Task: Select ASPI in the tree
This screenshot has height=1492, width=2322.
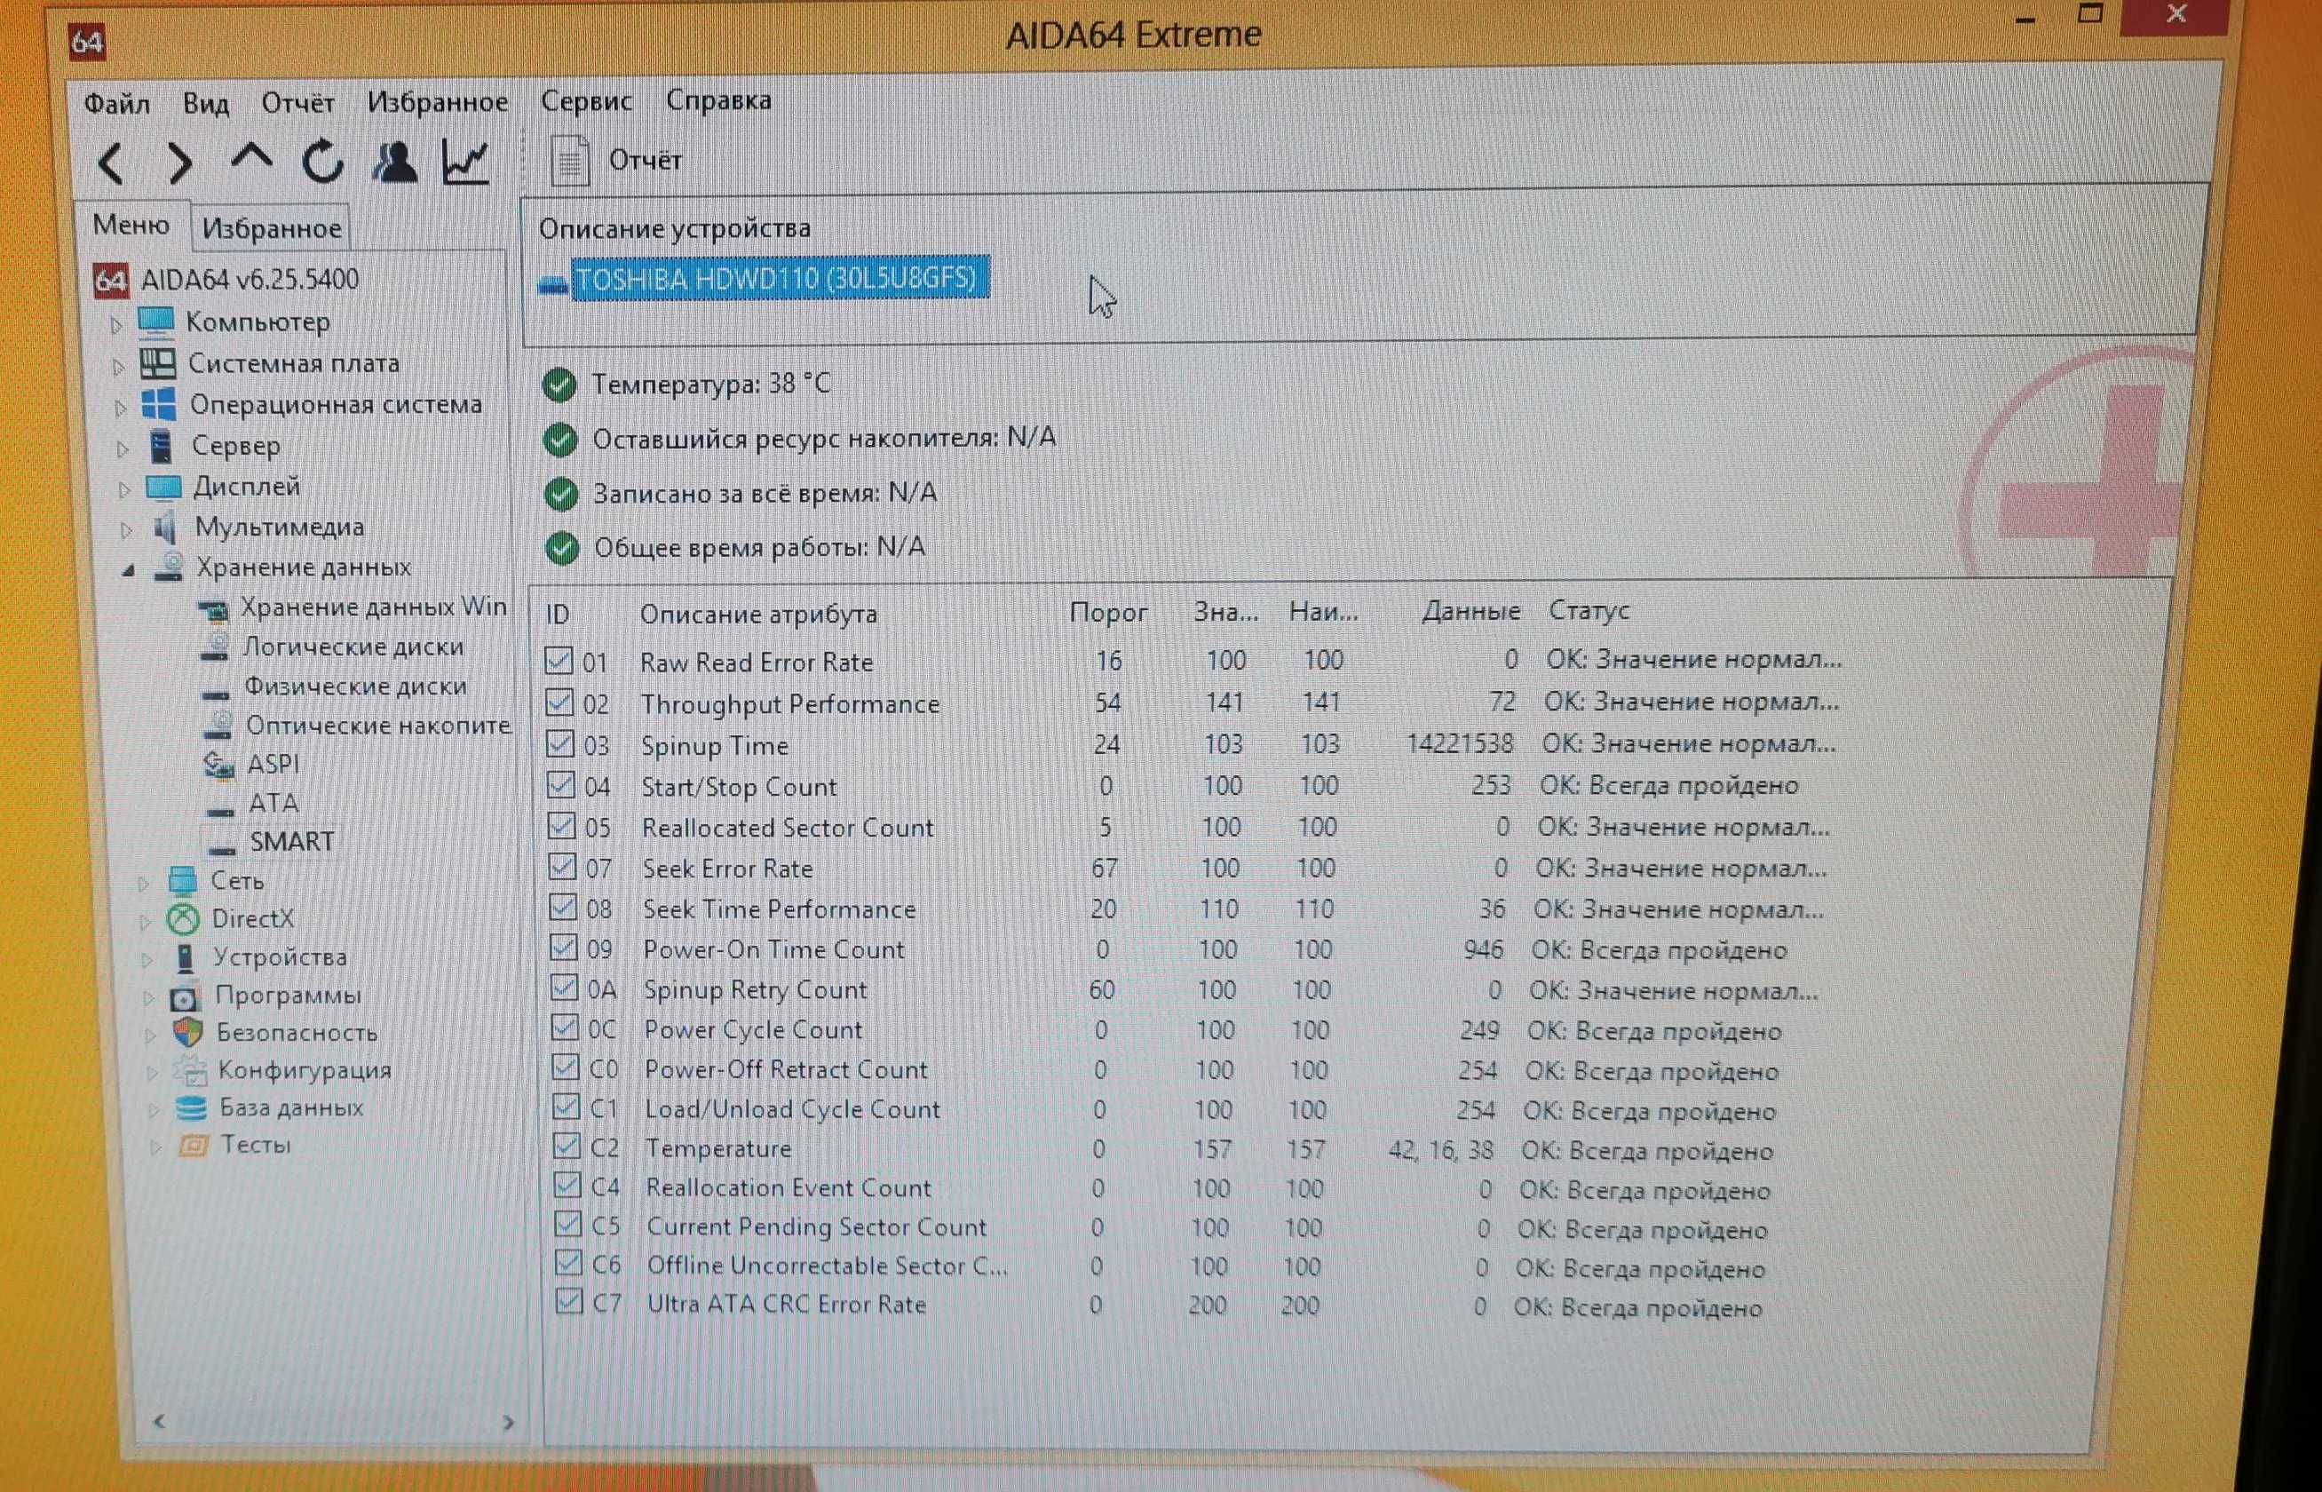Action: pyautogui.click(x=273, y=765)
